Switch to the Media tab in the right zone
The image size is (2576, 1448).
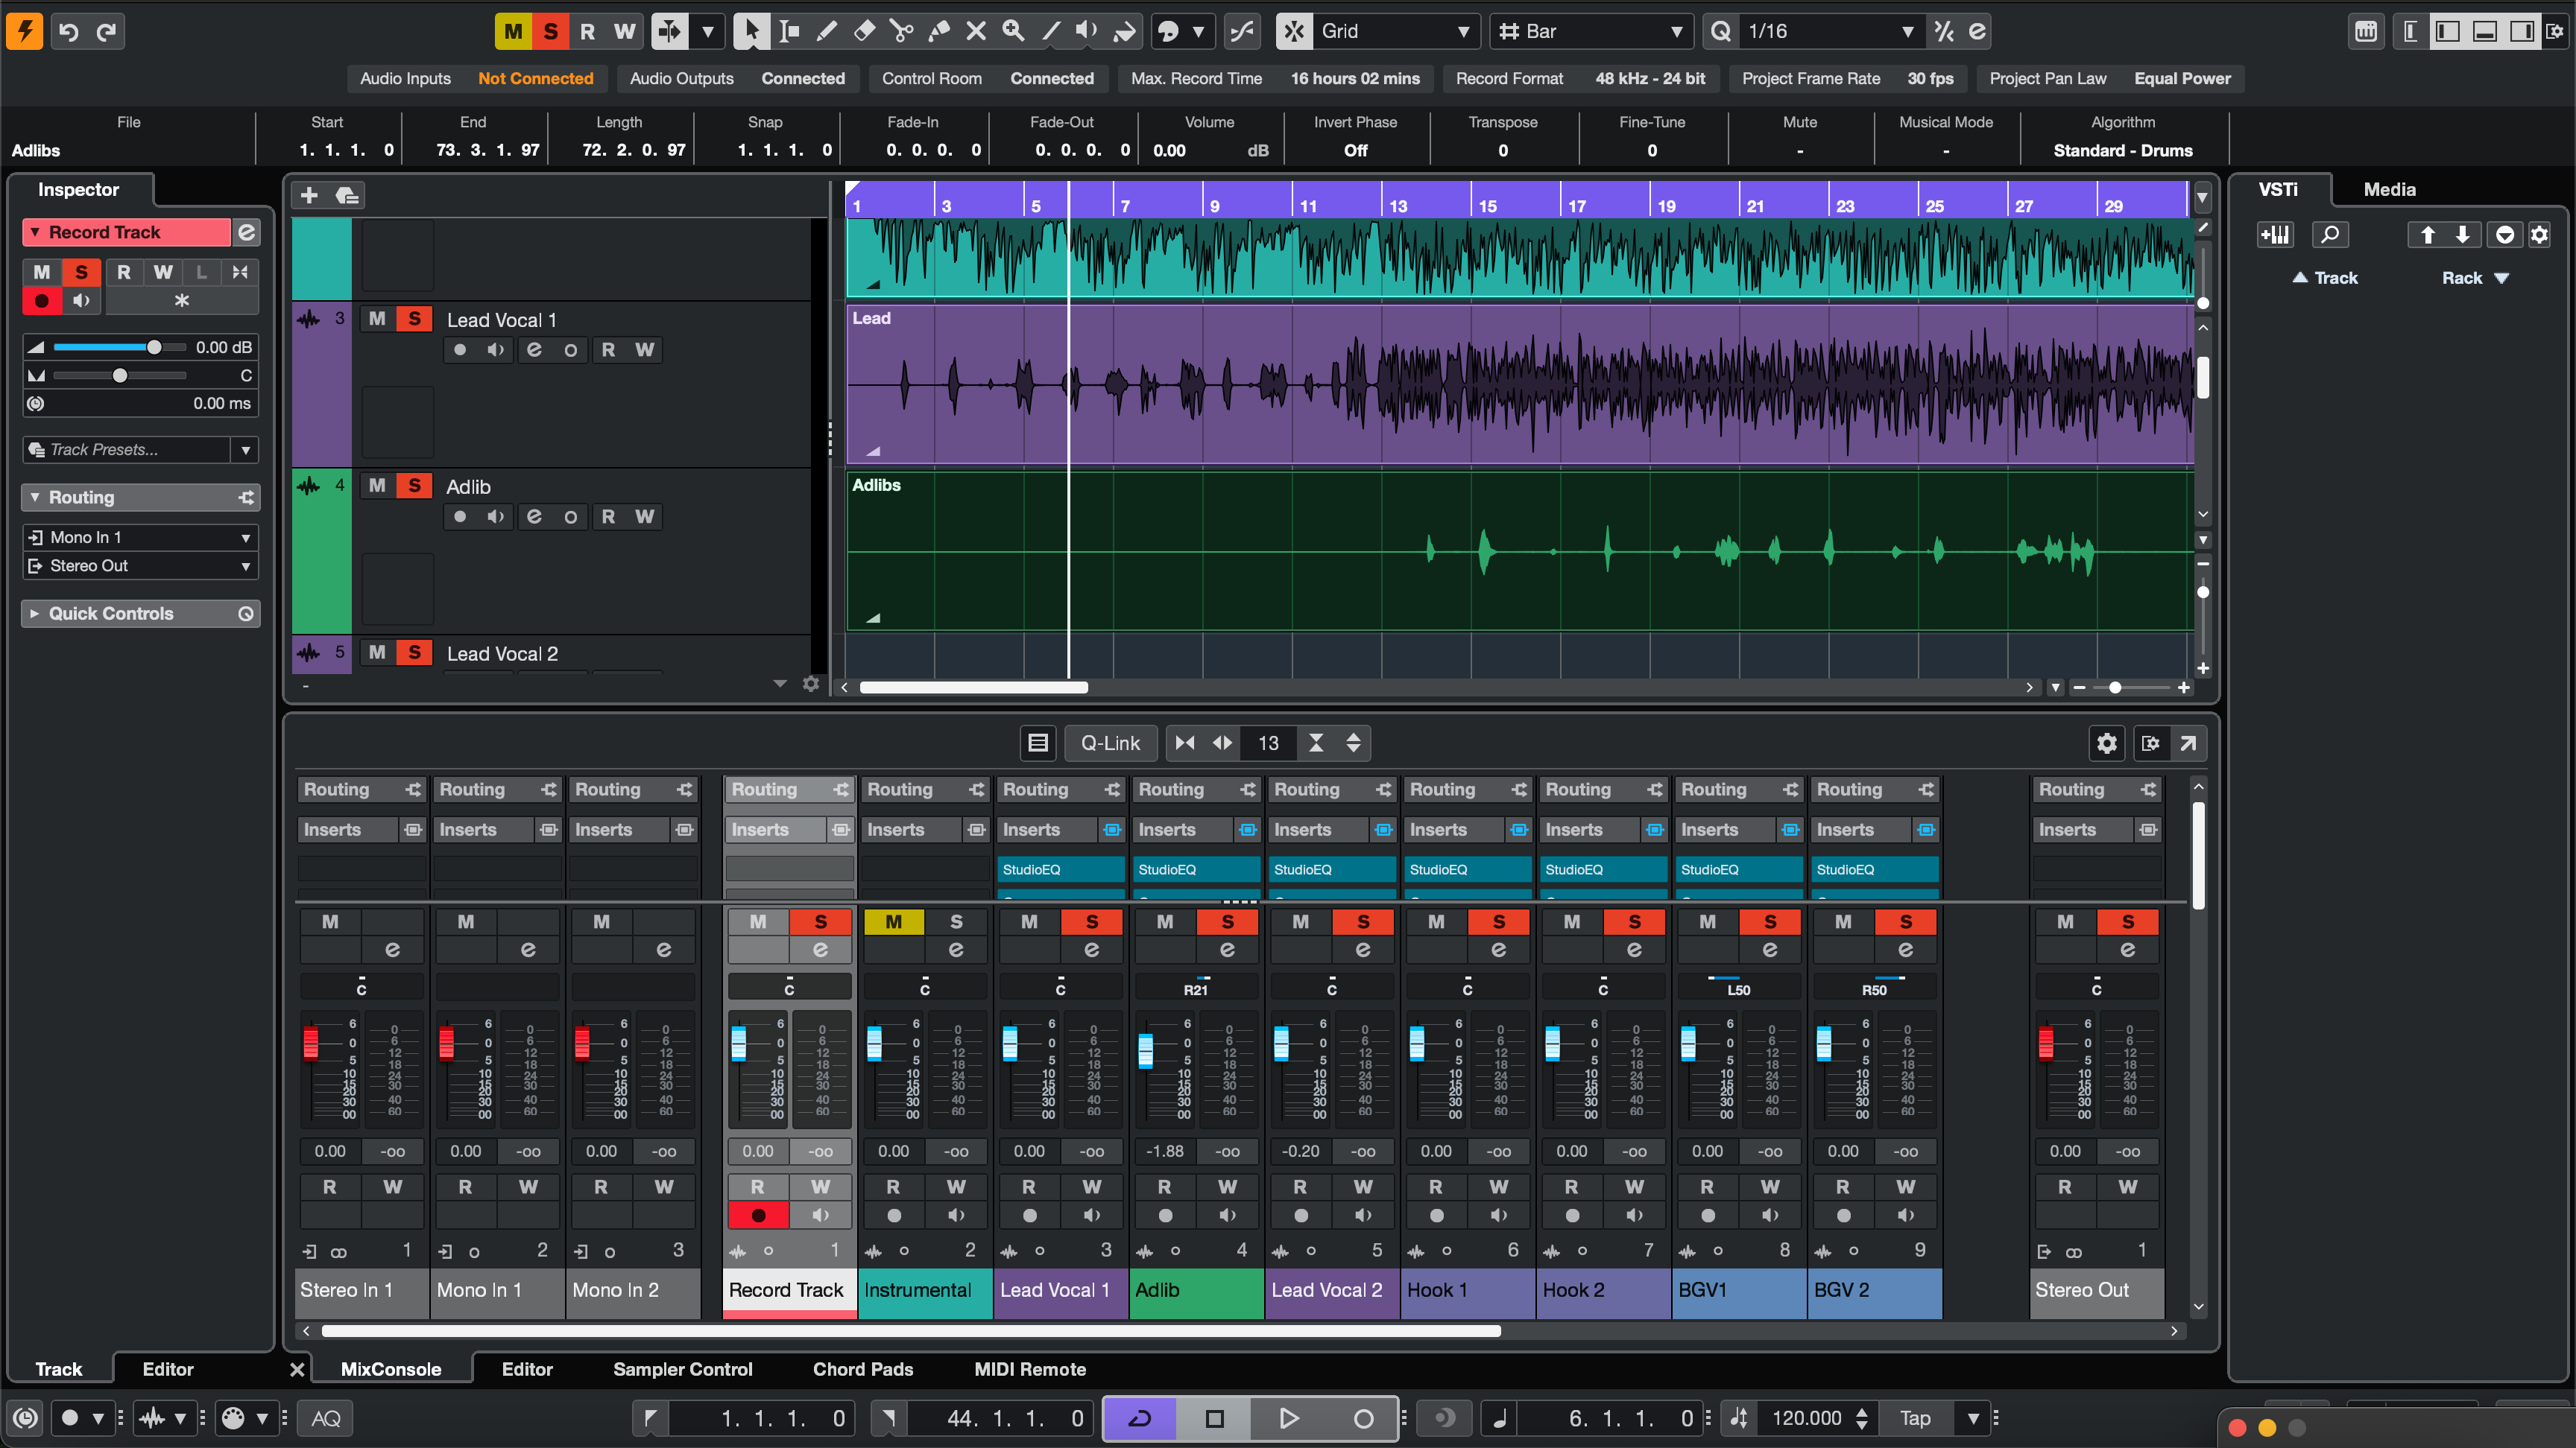[x=2388, y=189]
